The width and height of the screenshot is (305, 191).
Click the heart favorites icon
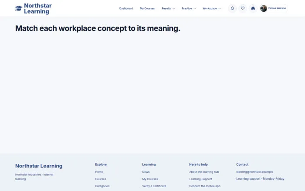[x=243, y=8]
